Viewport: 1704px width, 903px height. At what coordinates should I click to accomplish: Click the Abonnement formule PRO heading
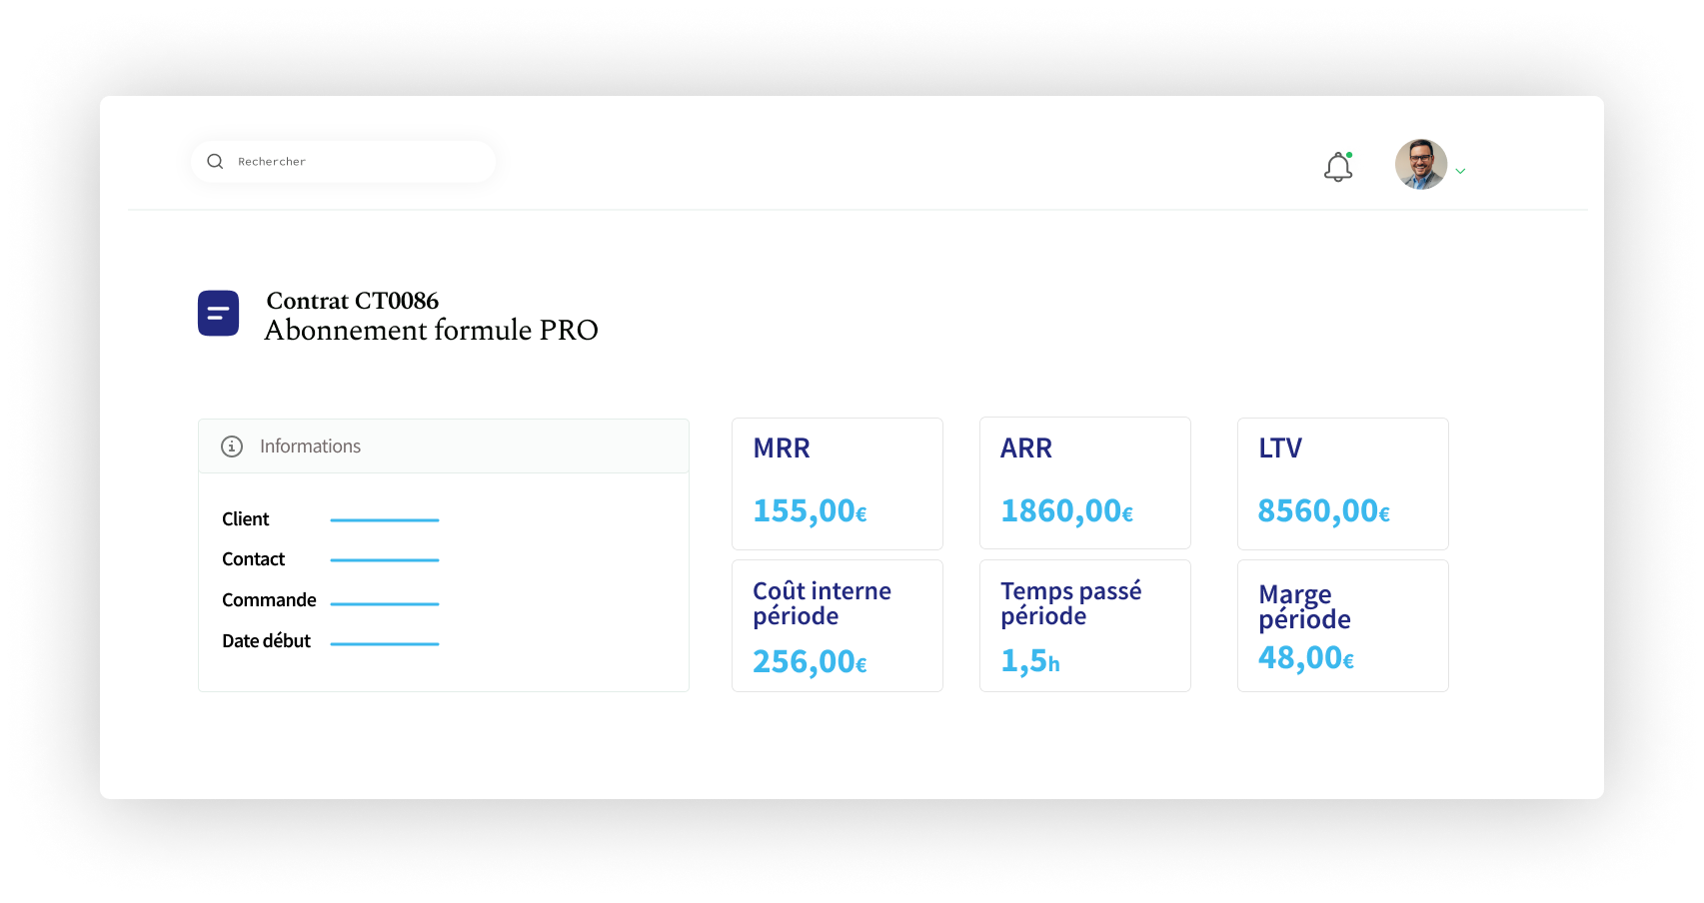pyautogui.click(x=431, y=331)
